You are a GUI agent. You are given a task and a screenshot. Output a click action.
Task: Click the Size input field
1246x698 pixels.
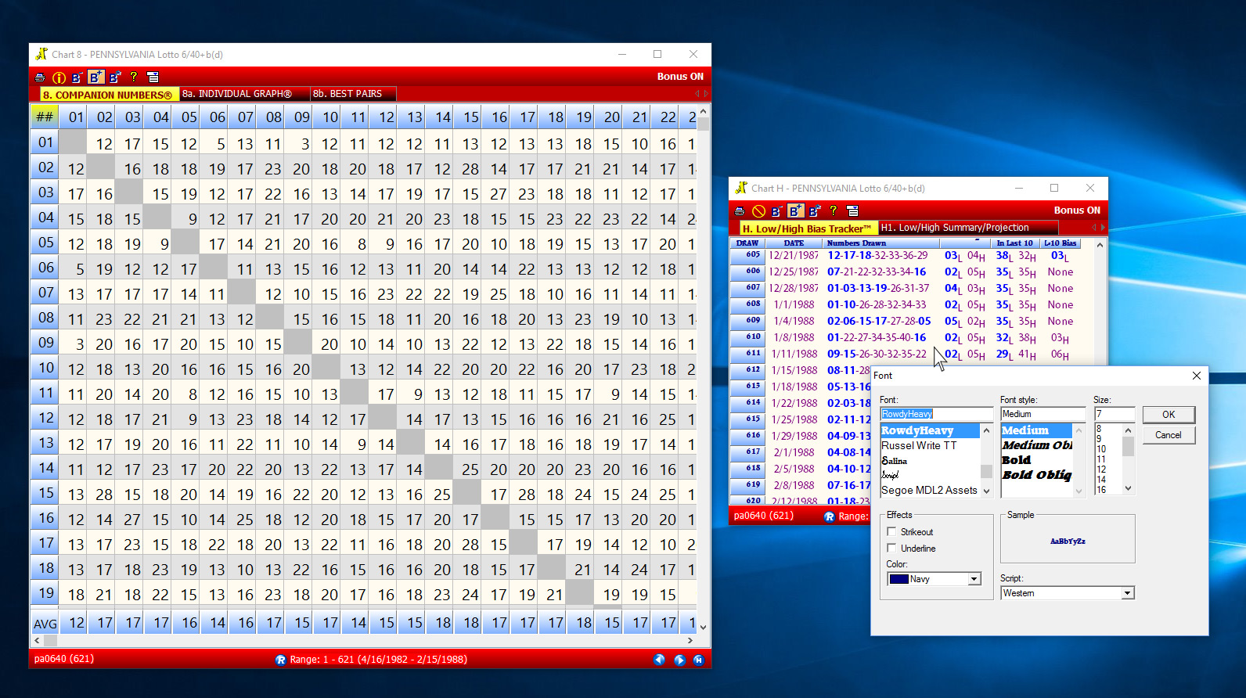click(1114, 414)
